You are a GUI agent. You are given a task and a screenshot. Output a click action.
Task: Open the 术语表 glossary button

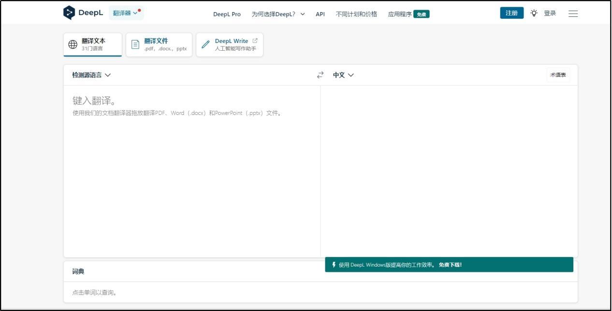pos(558,75)
